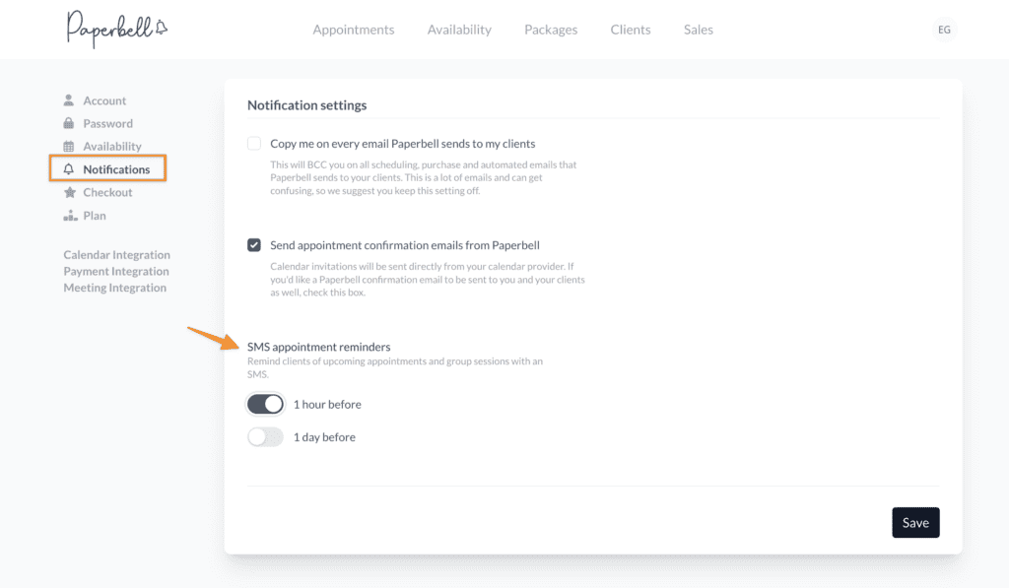Open Meeting Integration settings
Screen dimensions: 1009x588
tap(114, 289)
